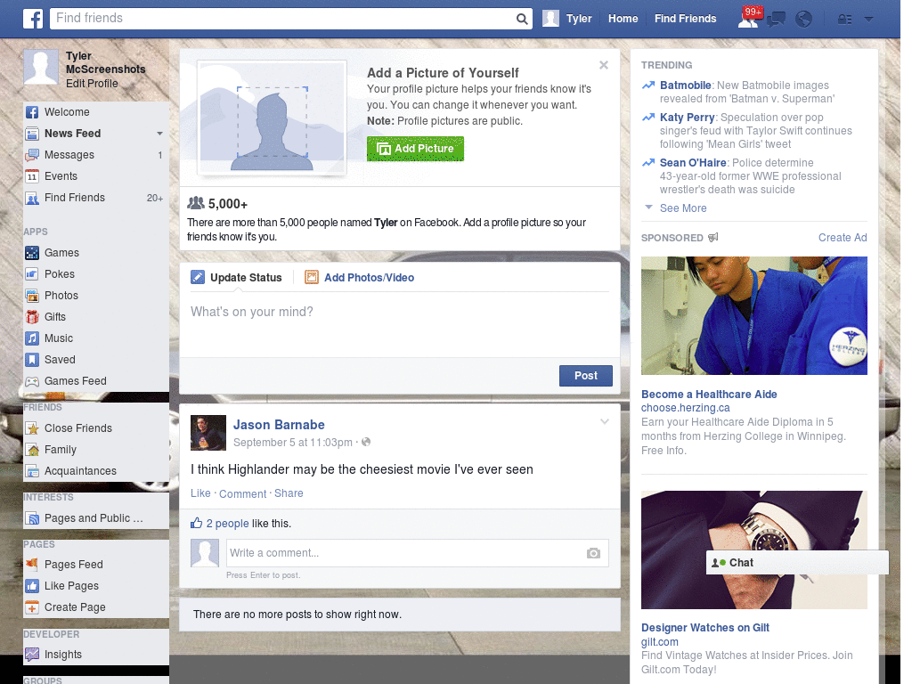
Task: Open Designer Watches on Gilt ad link
Action: 705,628
